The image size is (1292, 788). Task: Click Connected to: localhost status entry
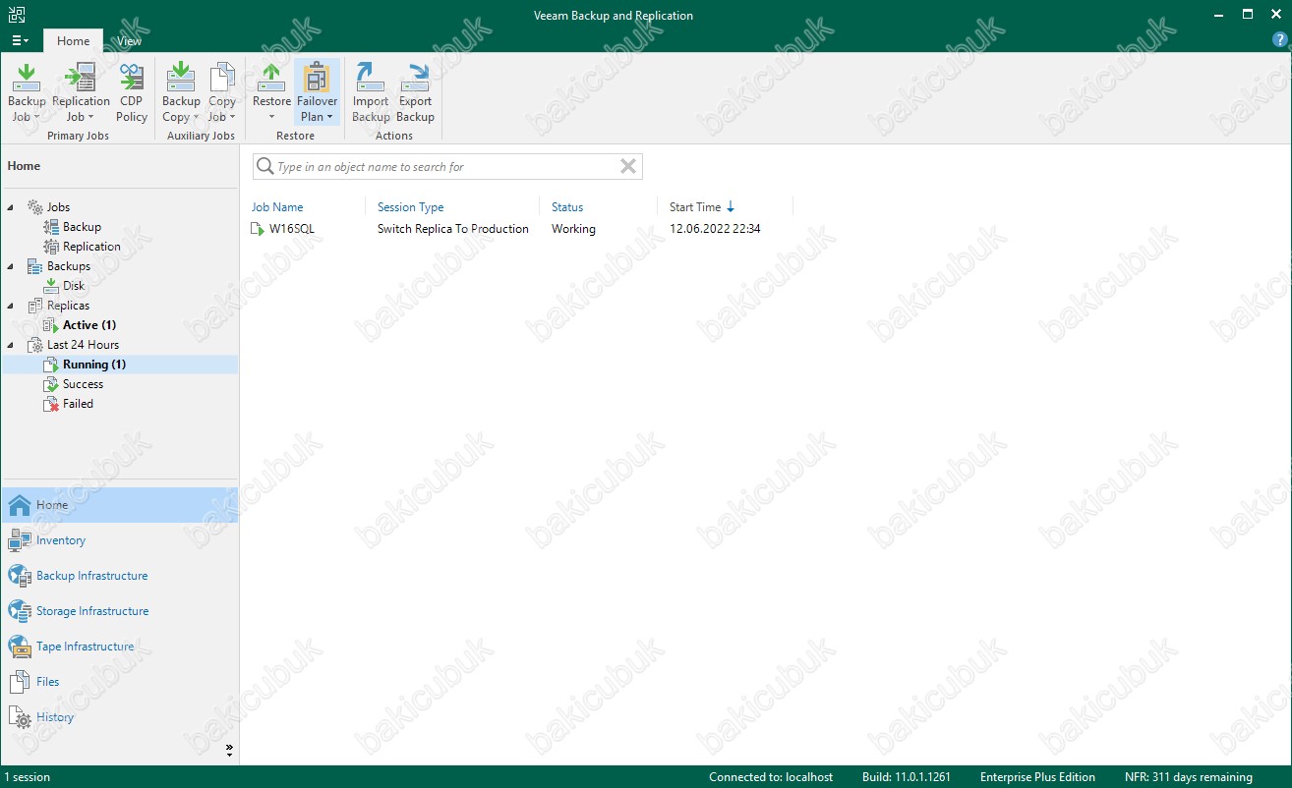tap(771, 777)
